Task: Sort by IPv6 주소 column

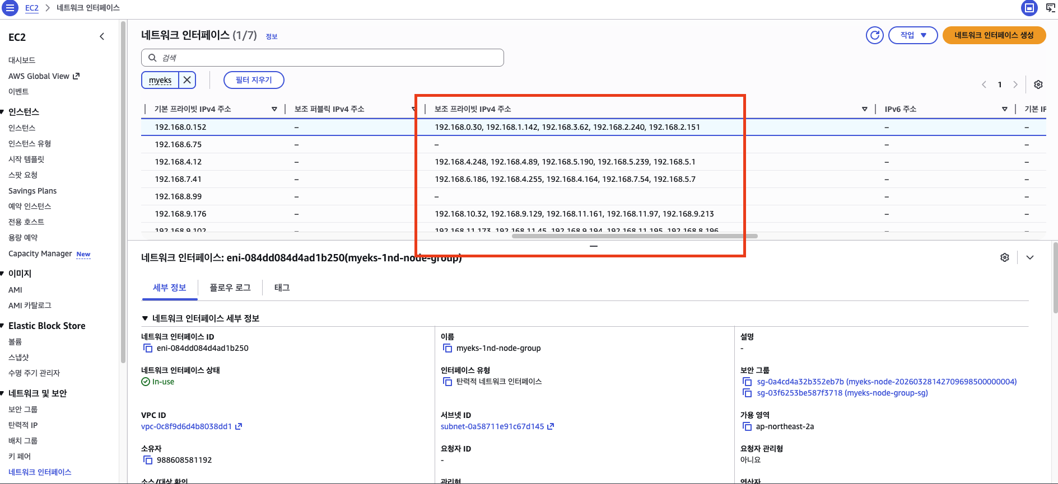Action: pos(1005,109)
